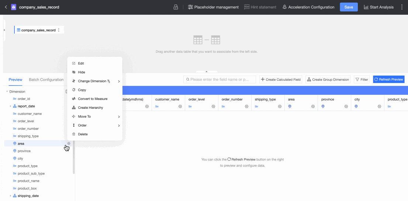Collapse the canvas with the up arrow handle

coord(207,71)
